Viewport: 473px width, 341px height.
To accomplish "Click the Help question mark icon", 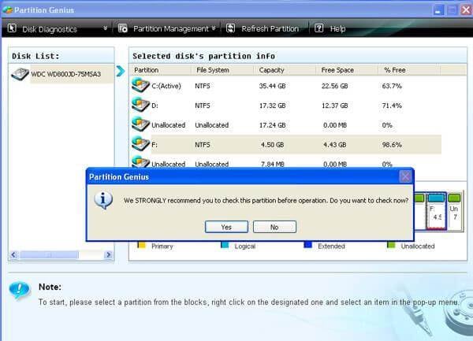I will 318,28.
